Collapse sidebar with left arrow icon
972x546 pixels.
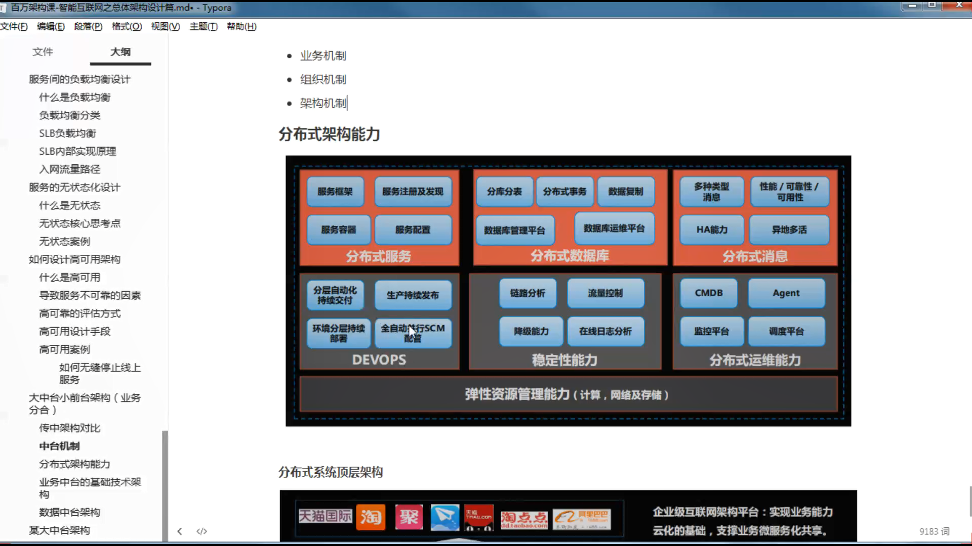tap(180, 531)
